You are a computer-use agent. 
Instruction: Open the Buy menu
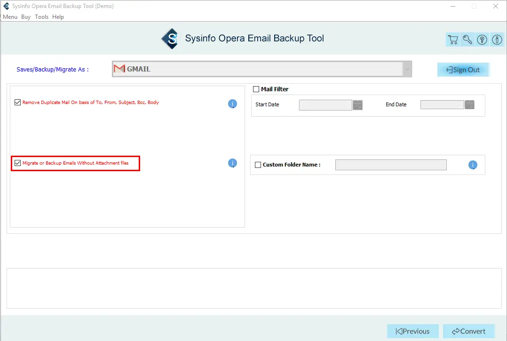(x=26, y=17)
